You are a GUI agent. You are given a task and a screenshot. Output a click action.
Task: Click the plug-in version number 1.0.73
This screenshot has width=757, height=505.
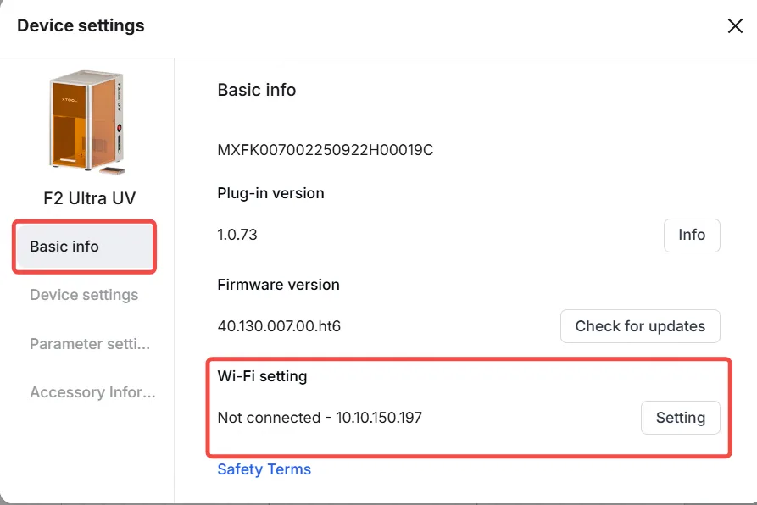[x=237, y=235]
